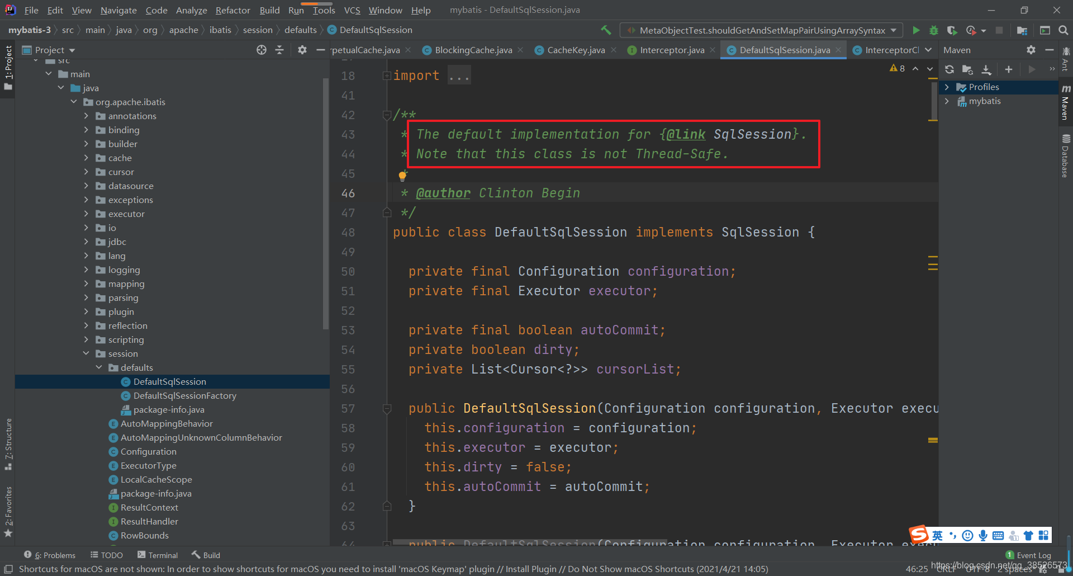The width and height of the screenshot is (1073, 576).
Task: Toggle tool window bars icon at bottom-left corner
Action: coord(8,569)
